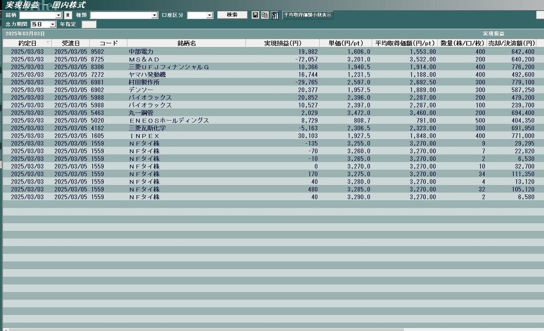Image resolution: width=544 pixels, height=331 pixels.
Task: Click the realized loss value -72,057
Action: (306, 59)
